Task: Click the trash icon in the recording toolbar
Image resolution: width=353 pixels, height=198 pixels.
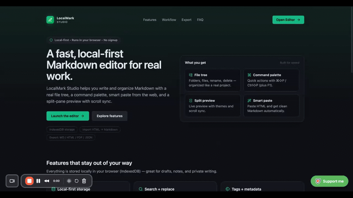Action: pyautogui.click(x=84, y=181)
